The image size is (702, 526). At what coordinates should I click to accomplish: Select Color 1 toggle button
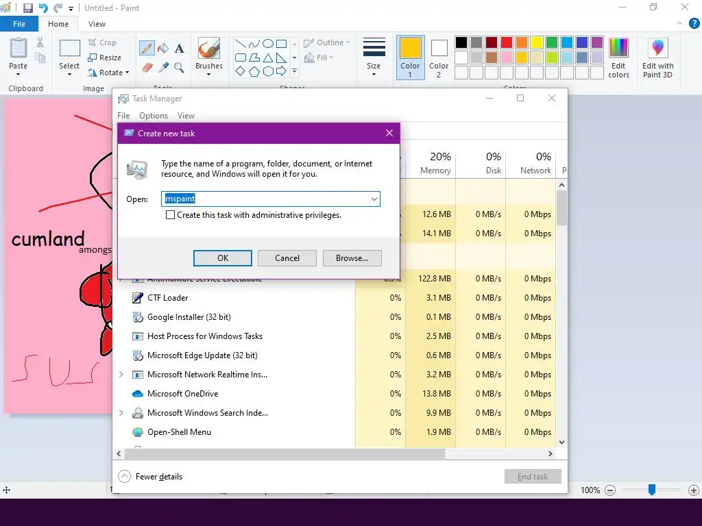pyautogui.click(x=410, y=58)
